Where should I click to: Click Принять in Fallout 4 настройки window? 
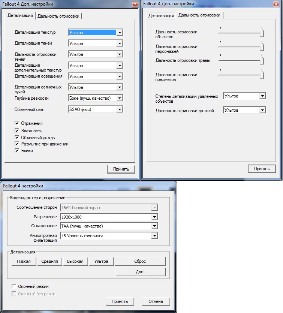(x=120, y=301)
